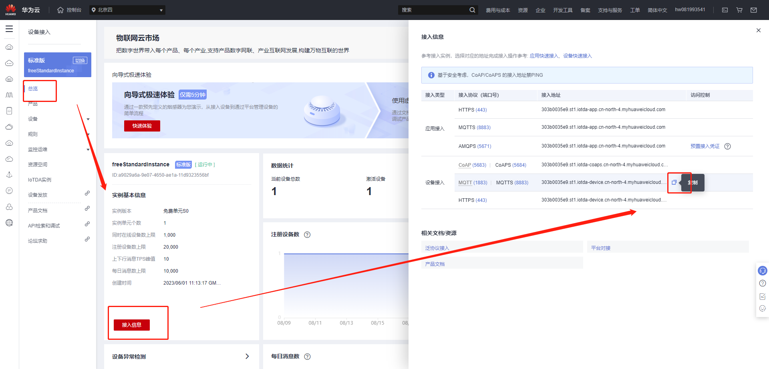Open external link icon beside API检索和调试
This screenshot has height=369, width=769.
(87, 224)
